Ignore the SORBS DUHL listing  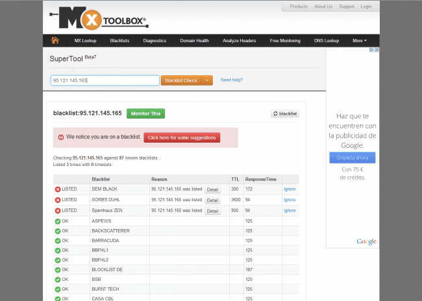point(290,200)
